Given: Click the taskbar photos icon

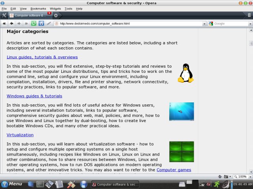Looking at the screenshot, I should point(49,184).
